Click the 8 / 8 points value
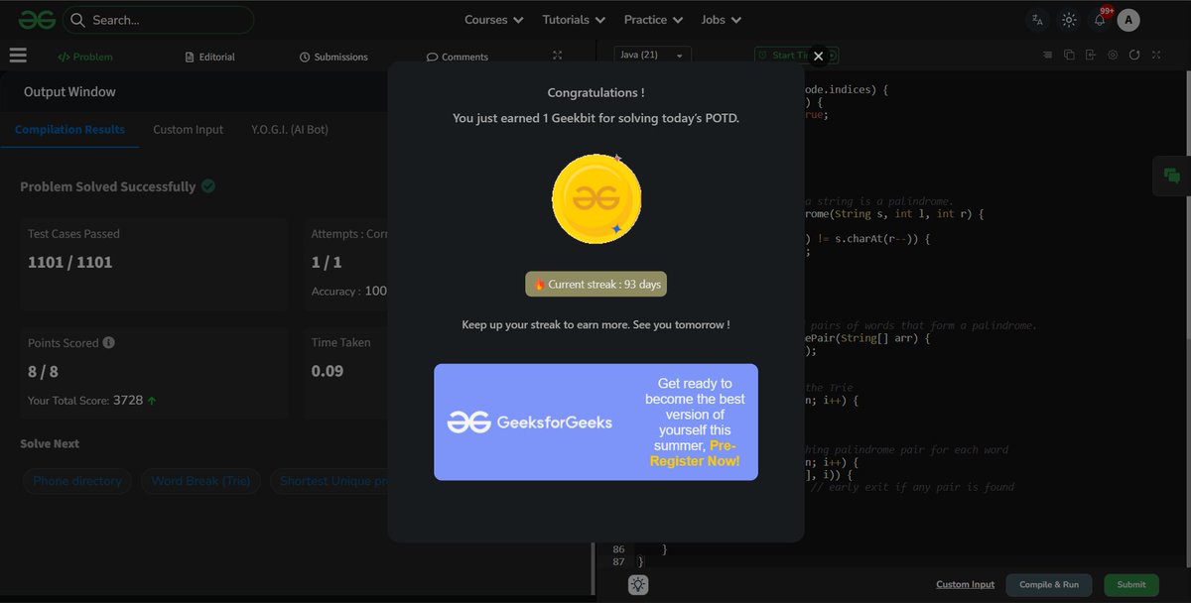This screenshot has width=1191, height=603. 44,371
